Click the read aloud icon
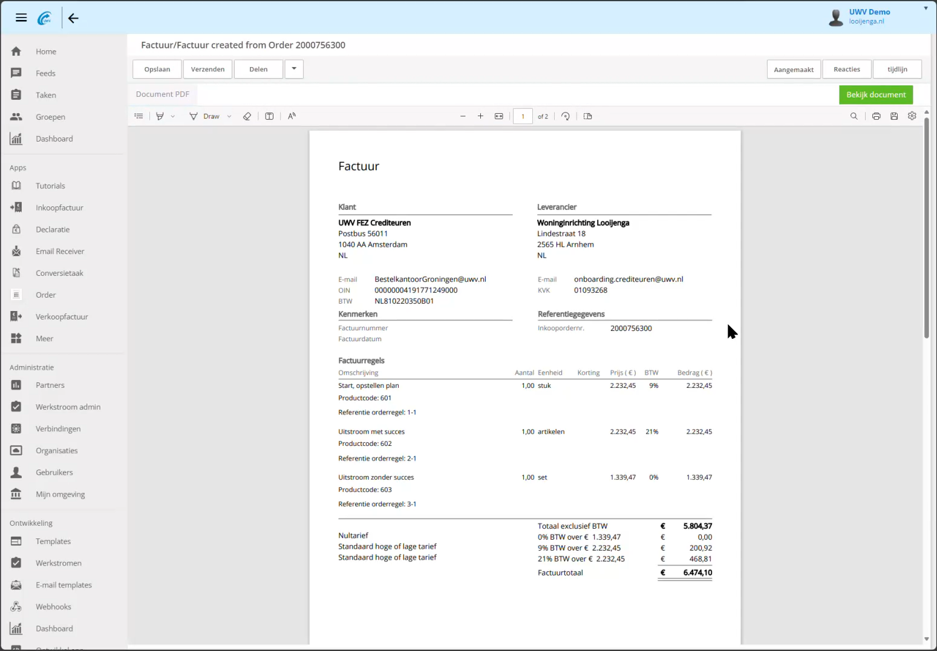Screen dimensions: 937x651 point(292,116)
